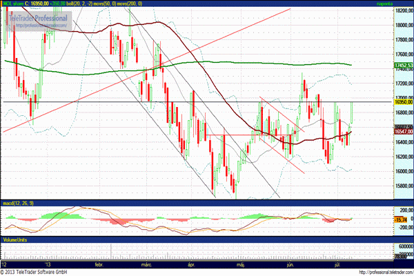Click the 2013 TeleTrader Software GmbH copyright text
Image resolution: width=414 pixels, height=276 pixels.
[x=39, y=271]
